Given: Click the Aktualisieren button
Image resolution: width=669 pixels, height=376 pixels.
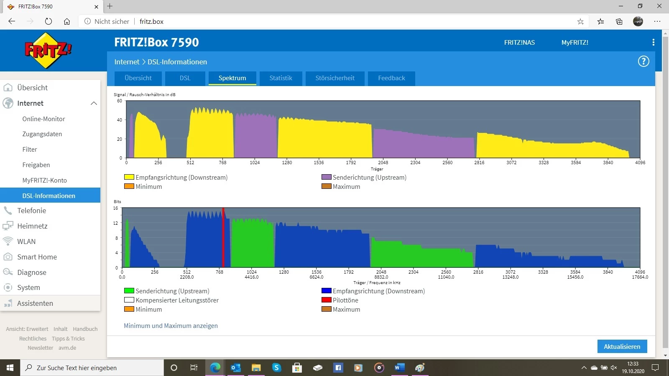Looking at the screenshot, I should click(622, 346).
